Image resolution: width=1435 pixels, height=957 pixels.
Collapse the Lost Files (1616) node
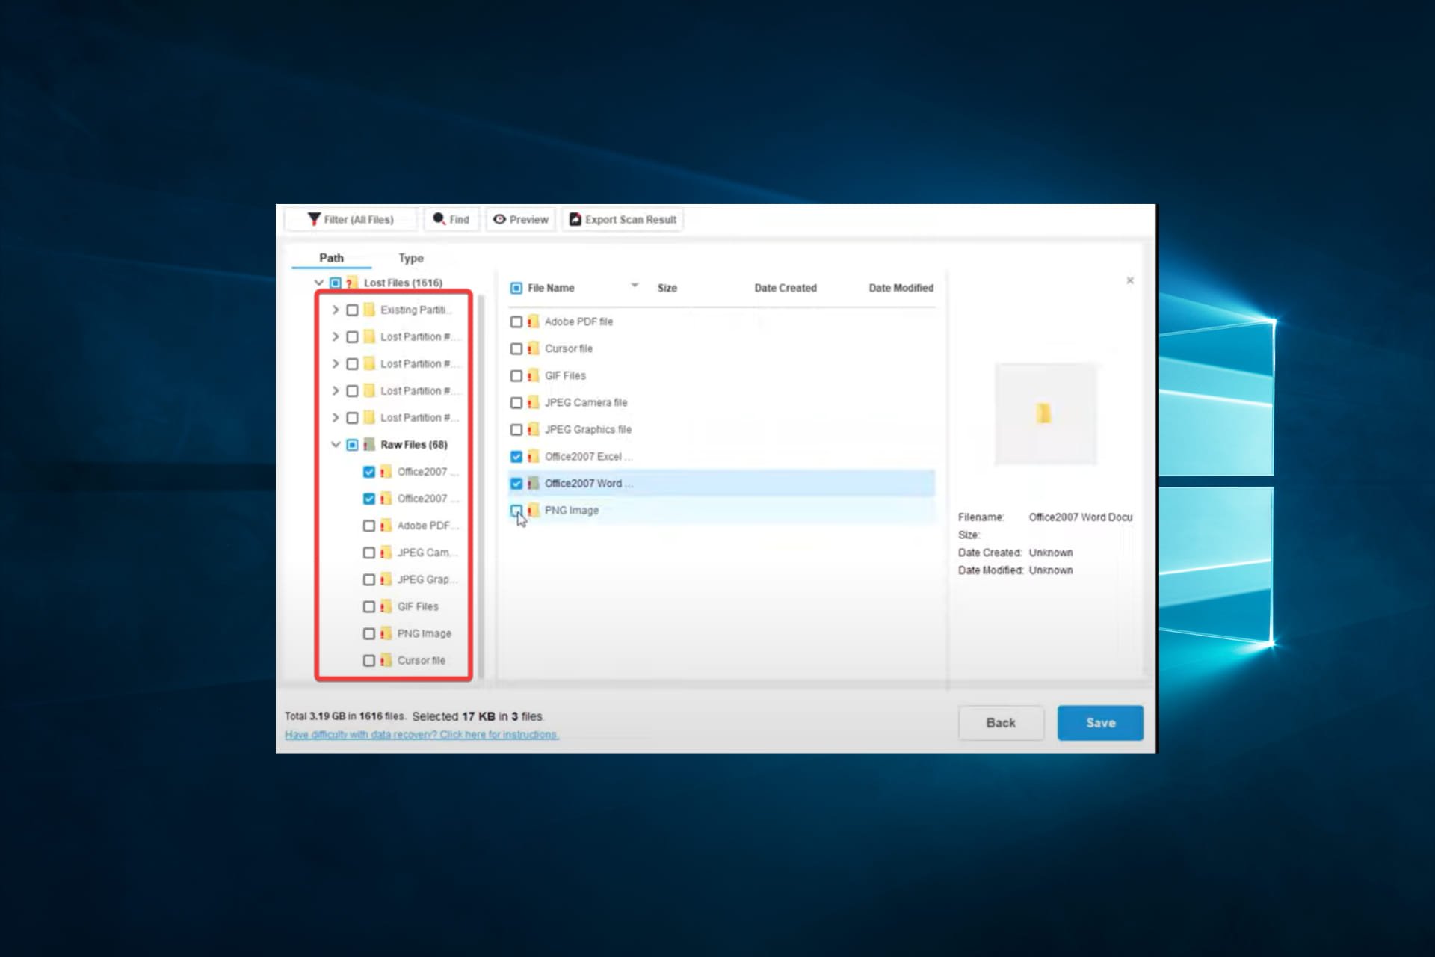click(319, 283)
